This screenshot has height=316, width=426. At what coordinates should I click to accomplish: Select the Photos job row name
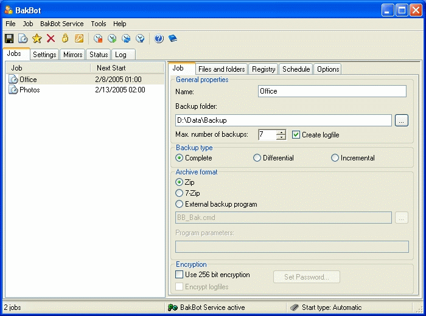coord(30,90)
